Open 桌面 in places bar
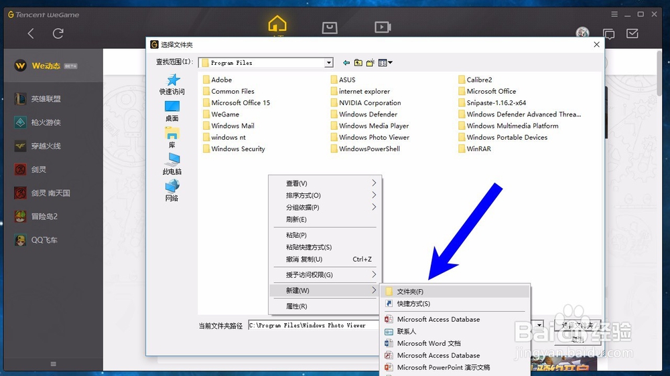670x376 pixels. 172,111
